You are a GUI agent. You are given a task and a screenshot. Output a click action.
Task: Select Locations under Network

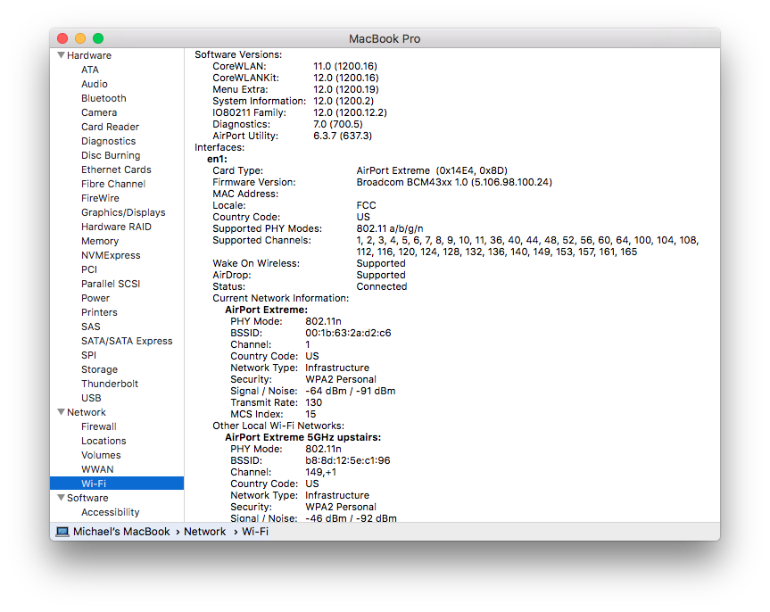[x=103, y=441]
